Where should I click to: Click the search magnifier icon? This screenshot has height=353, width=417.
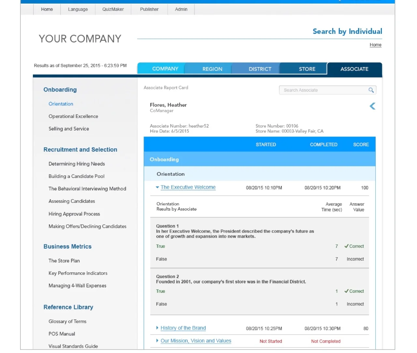(x=371, y=90)
